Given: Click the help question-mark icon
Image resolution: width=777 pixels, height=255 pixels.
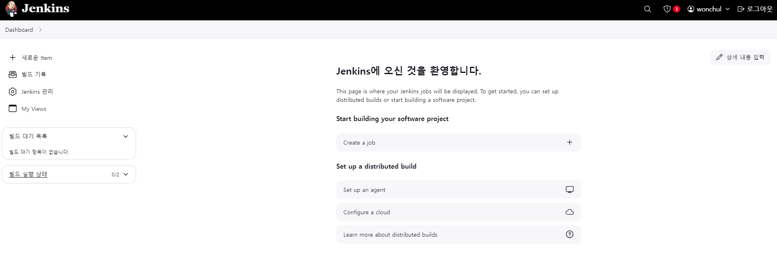Looking at the screenshot, I should (570, 234).
